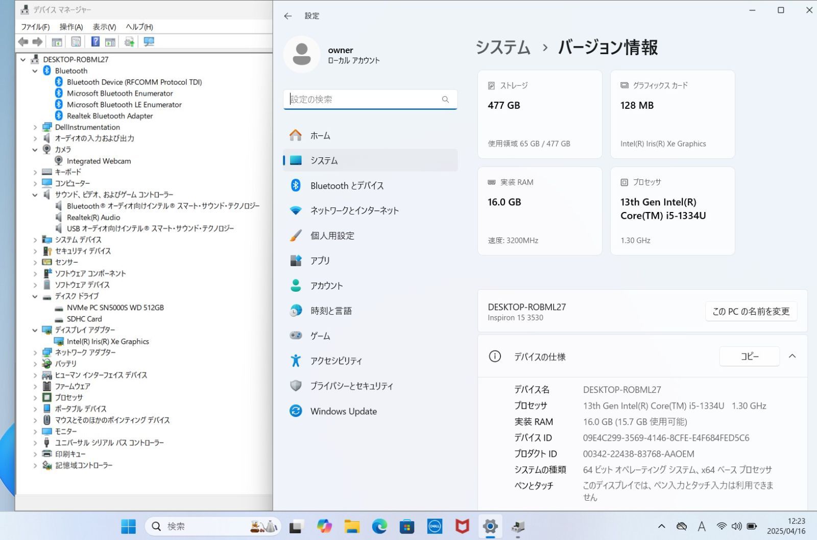Click the Settings back arrow

288,16
